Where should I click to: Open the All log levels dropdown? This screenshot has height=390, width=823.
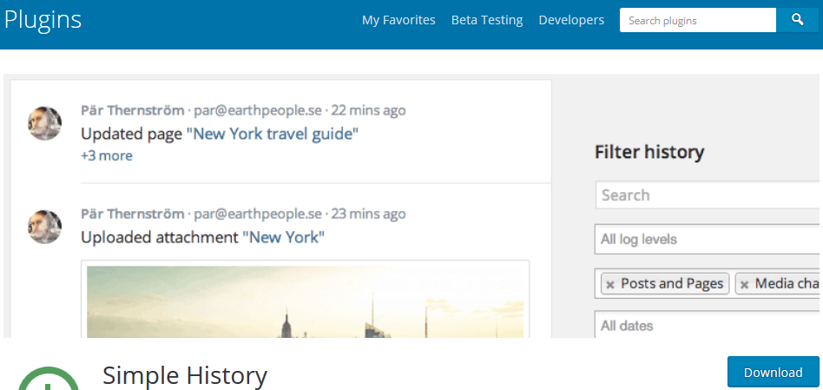point(707,240)
